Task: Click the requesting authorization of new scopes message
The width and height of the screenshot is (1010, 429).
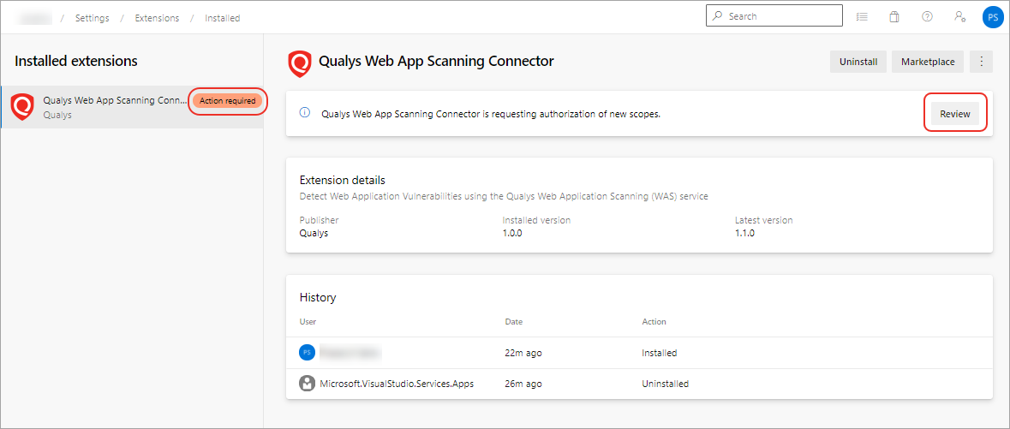Action: click(x=491, y=114)
